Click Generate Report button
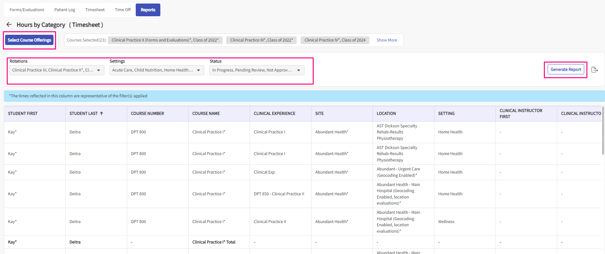This screenshot has height=254, width=605. (566, 70)
